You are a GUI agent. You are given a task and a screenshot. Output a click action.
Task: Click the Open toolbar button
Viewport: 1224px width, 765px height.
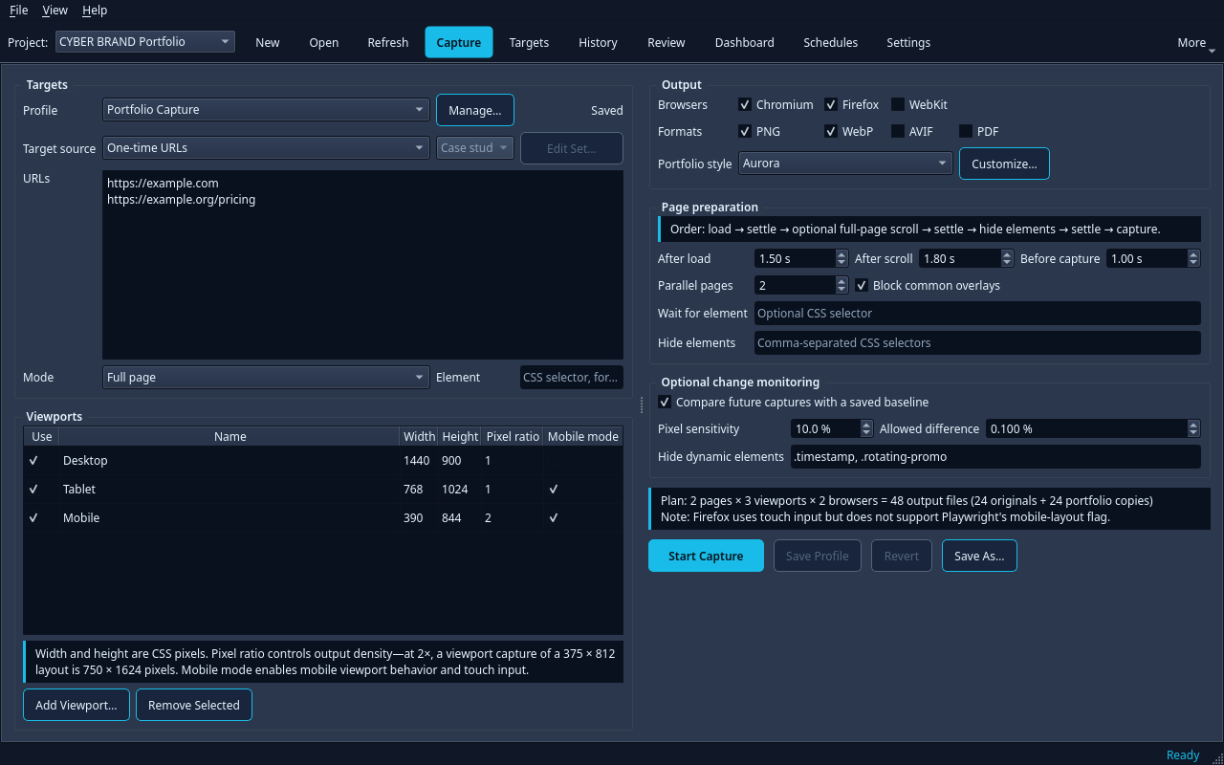(x=324, y=43)
